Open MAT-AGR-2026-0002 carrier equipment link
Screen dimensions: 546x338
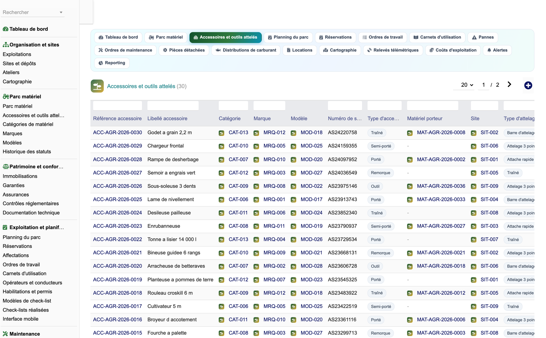click(441, 159)
